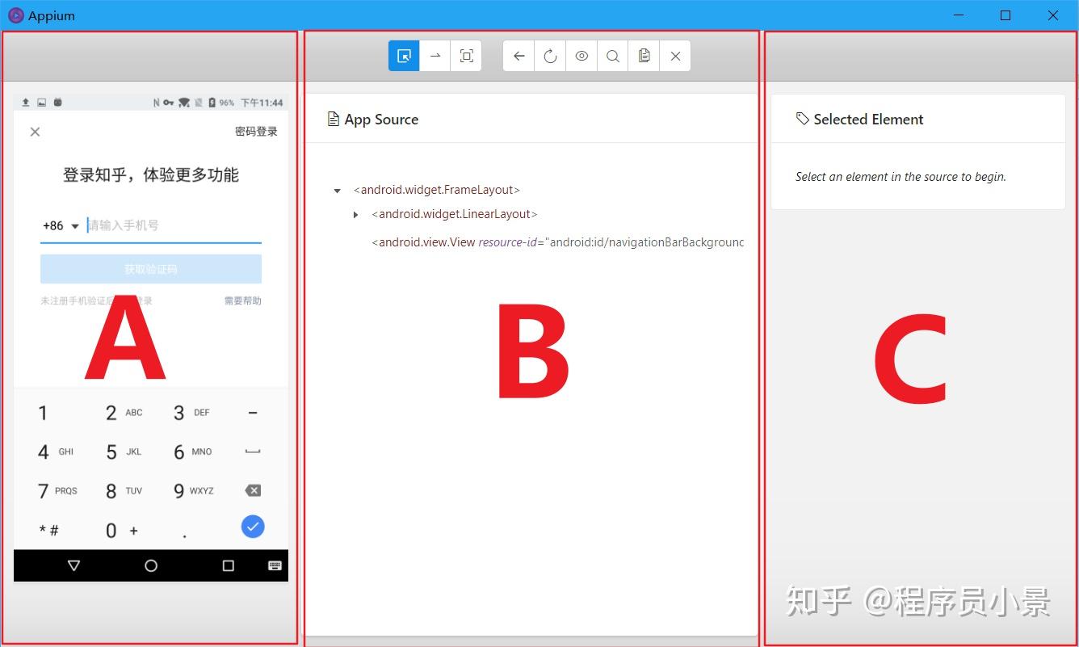Tap Android navigation back triangle
Image resolution: width=1079 pixels, height=647 pixels.
point(74,565)
